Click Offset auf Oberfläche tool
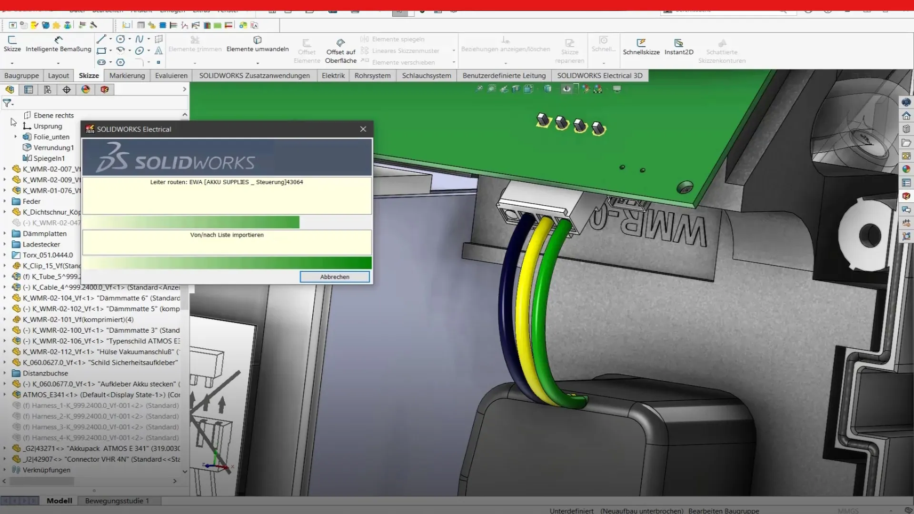 340,43
